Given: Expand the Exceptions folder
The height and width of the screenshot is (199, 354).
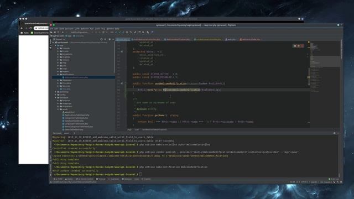Looking at the screenshot, I should click(58, 54).
